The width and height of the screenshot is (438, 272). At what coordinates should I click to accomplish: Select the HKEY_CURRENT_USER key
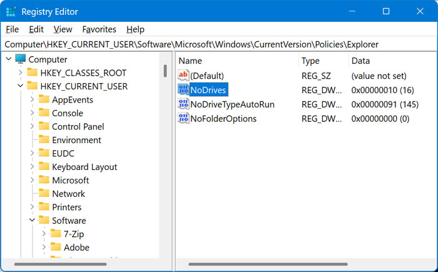tap(84, 86)
